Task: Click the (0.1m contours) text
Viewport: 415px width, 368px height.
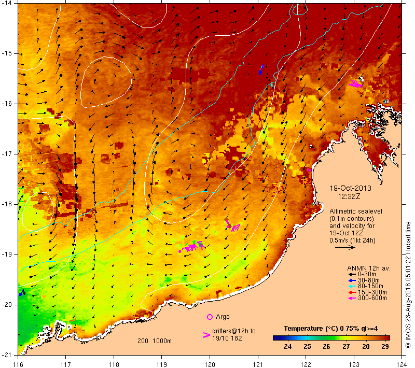Action: (352, 219)
